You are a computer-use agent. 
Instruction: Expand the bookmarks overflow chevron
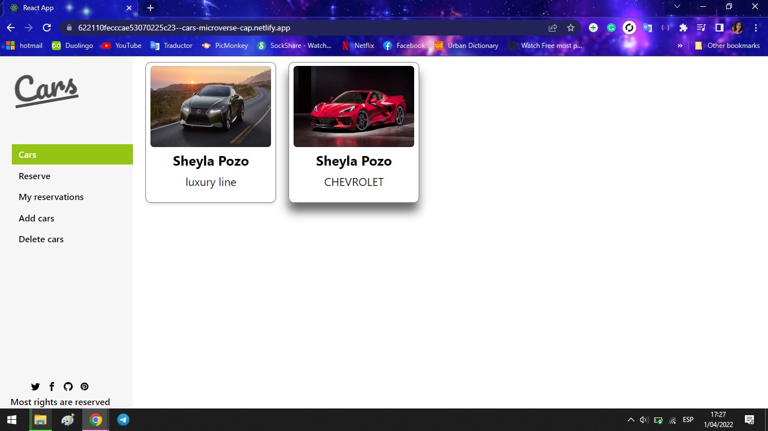tap(680, 46)
